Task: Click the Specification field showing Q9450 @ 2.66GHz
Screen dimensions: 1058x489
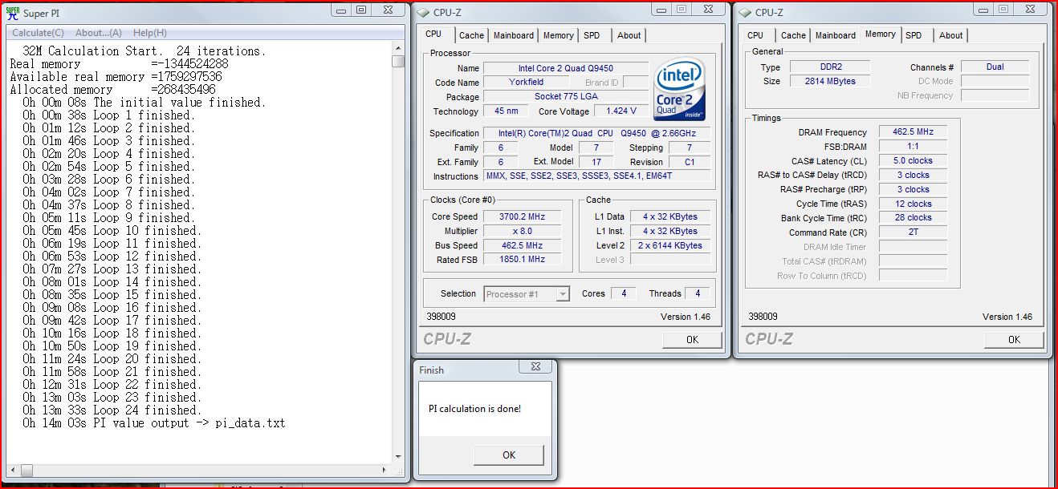Action: coord(597,134)
